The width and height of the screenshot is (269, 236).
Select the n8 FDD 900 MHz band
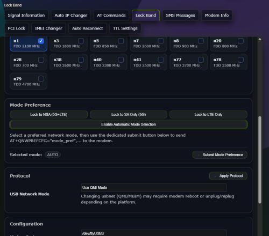201,41
